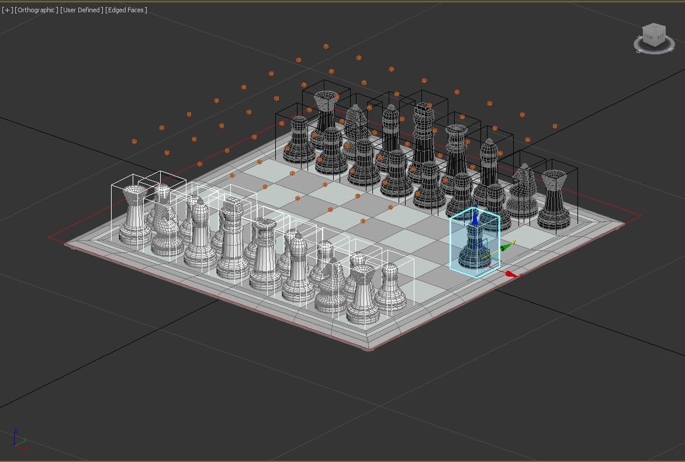
Task: Open the User Defined viewport label menu
Action: (x=82, y=10)
